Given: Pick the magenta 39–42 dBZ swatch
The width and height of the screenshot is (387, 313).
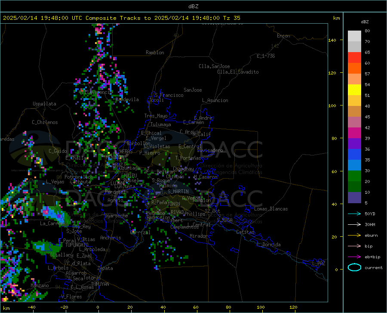Looking at the screenshot, I should [x=354, y=133].
